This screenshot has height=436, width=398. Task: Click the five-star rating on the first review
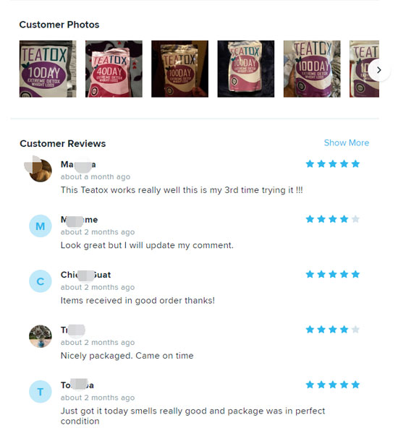333,164
